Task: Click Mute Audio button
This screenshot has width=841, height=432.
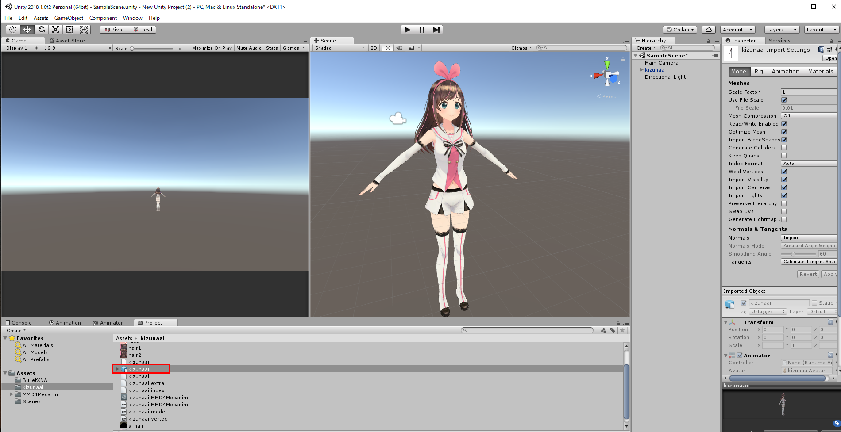Action: (249, 48)
